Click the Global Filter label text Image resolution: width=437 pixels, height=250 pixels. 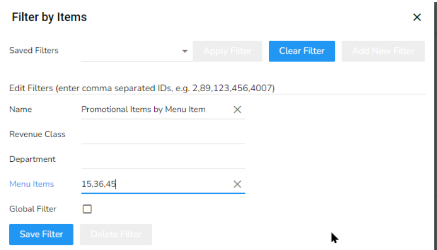pyautogui.click(x=33, y=209)
